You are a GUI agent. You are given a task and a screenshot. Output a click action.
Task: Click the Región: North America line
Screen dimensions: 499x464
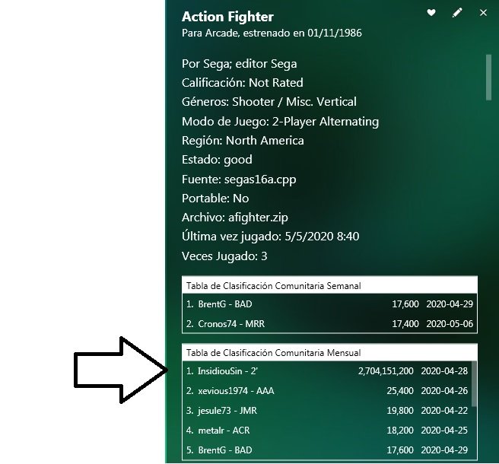click(x=243, y=141)
